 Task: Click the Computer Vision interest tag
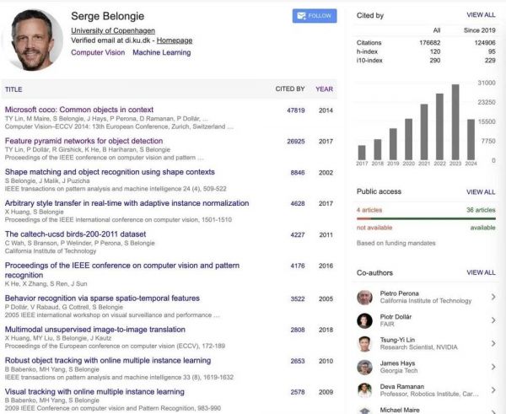[x=98, y=52]
